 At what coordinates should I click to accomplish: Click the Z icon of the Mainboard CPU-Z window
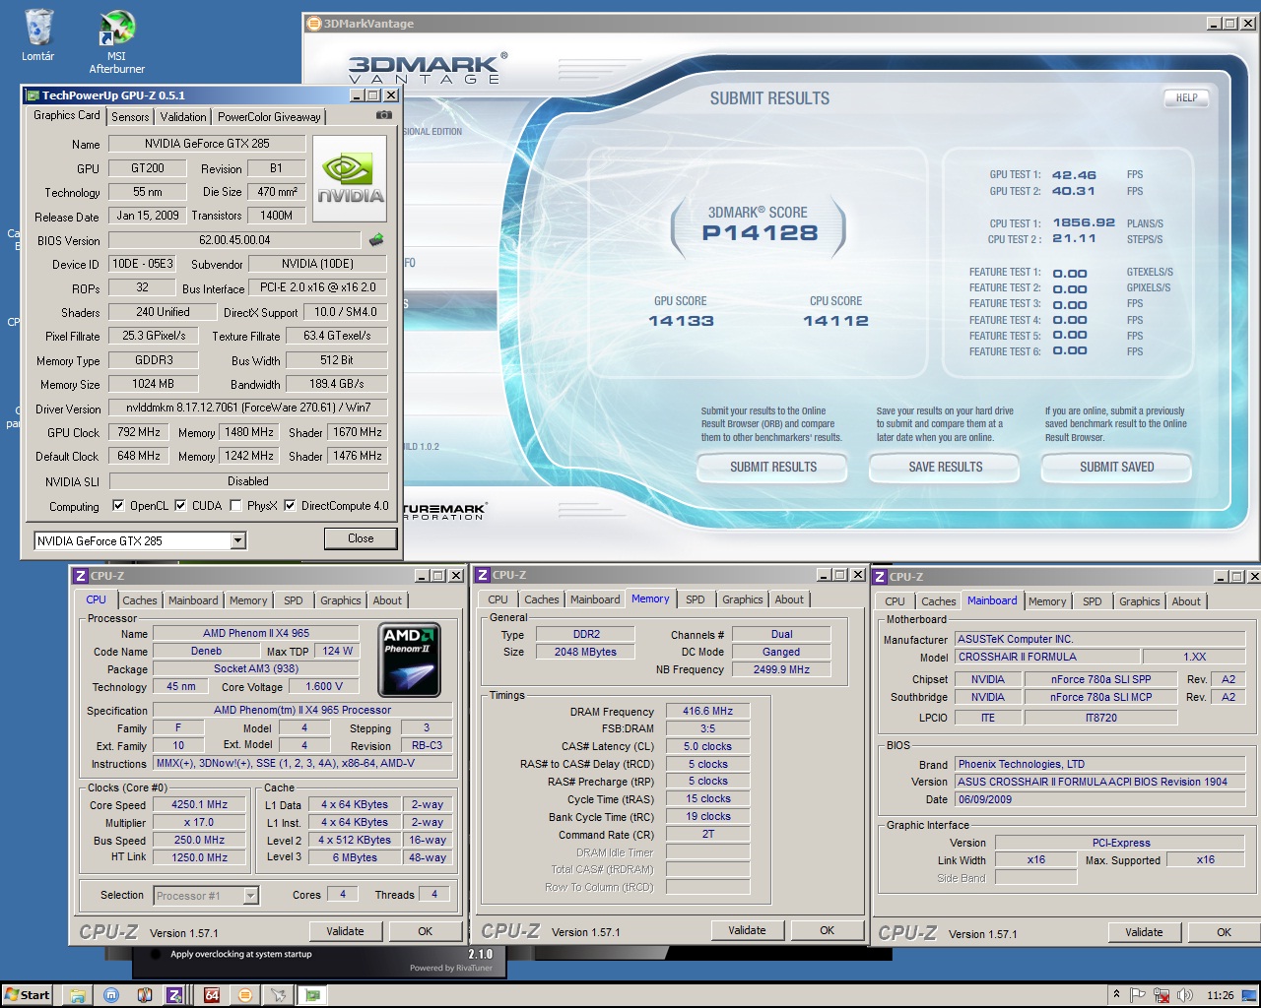coord(880,577)
